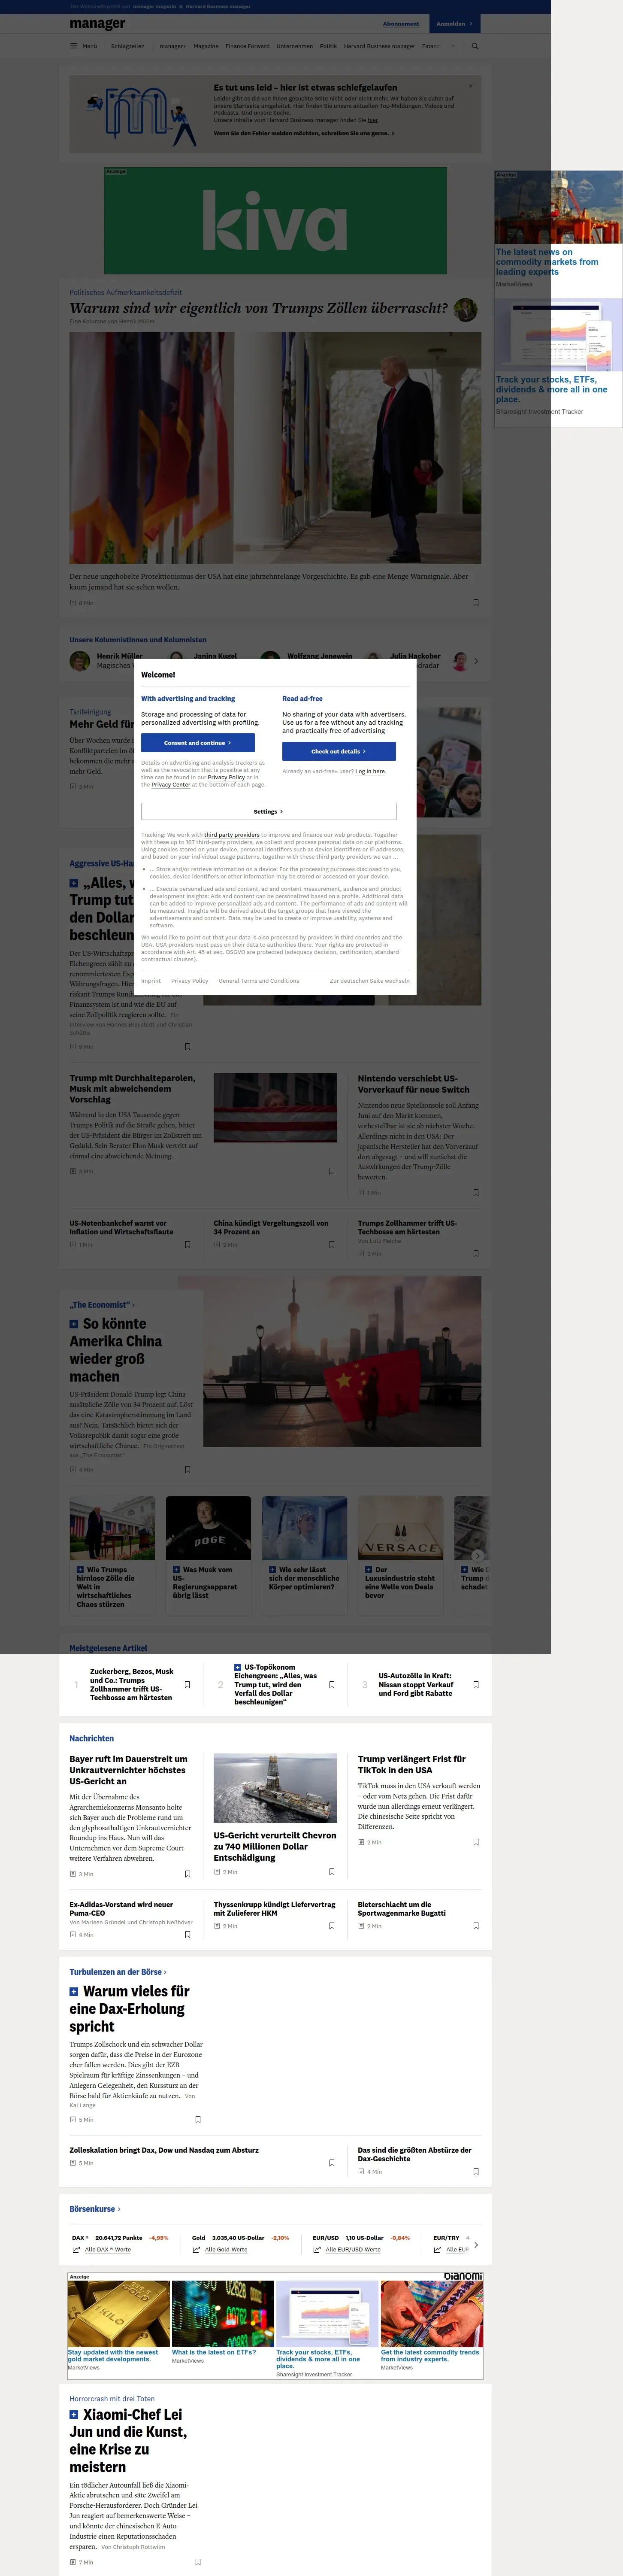Open 'Turbulenzen an der Börse' section link
Image resolution: width=623 pixels, height=2576 pixels.
point(118,1972)
